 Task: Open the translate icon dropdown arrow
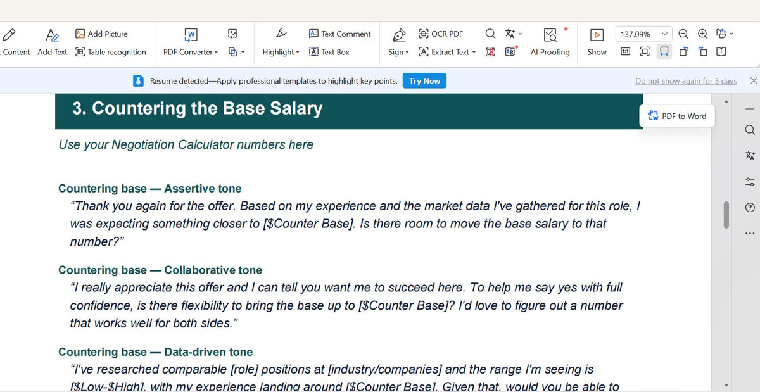click(x=521, y=34)
